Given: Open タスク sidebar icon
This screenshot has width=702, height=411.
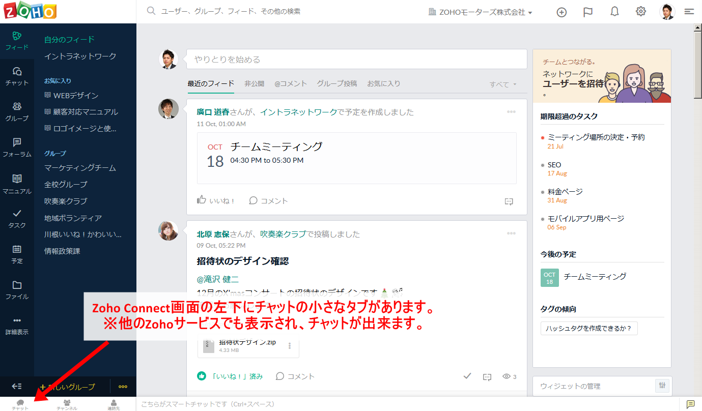Looking at the screenshot, I should 17,219.
